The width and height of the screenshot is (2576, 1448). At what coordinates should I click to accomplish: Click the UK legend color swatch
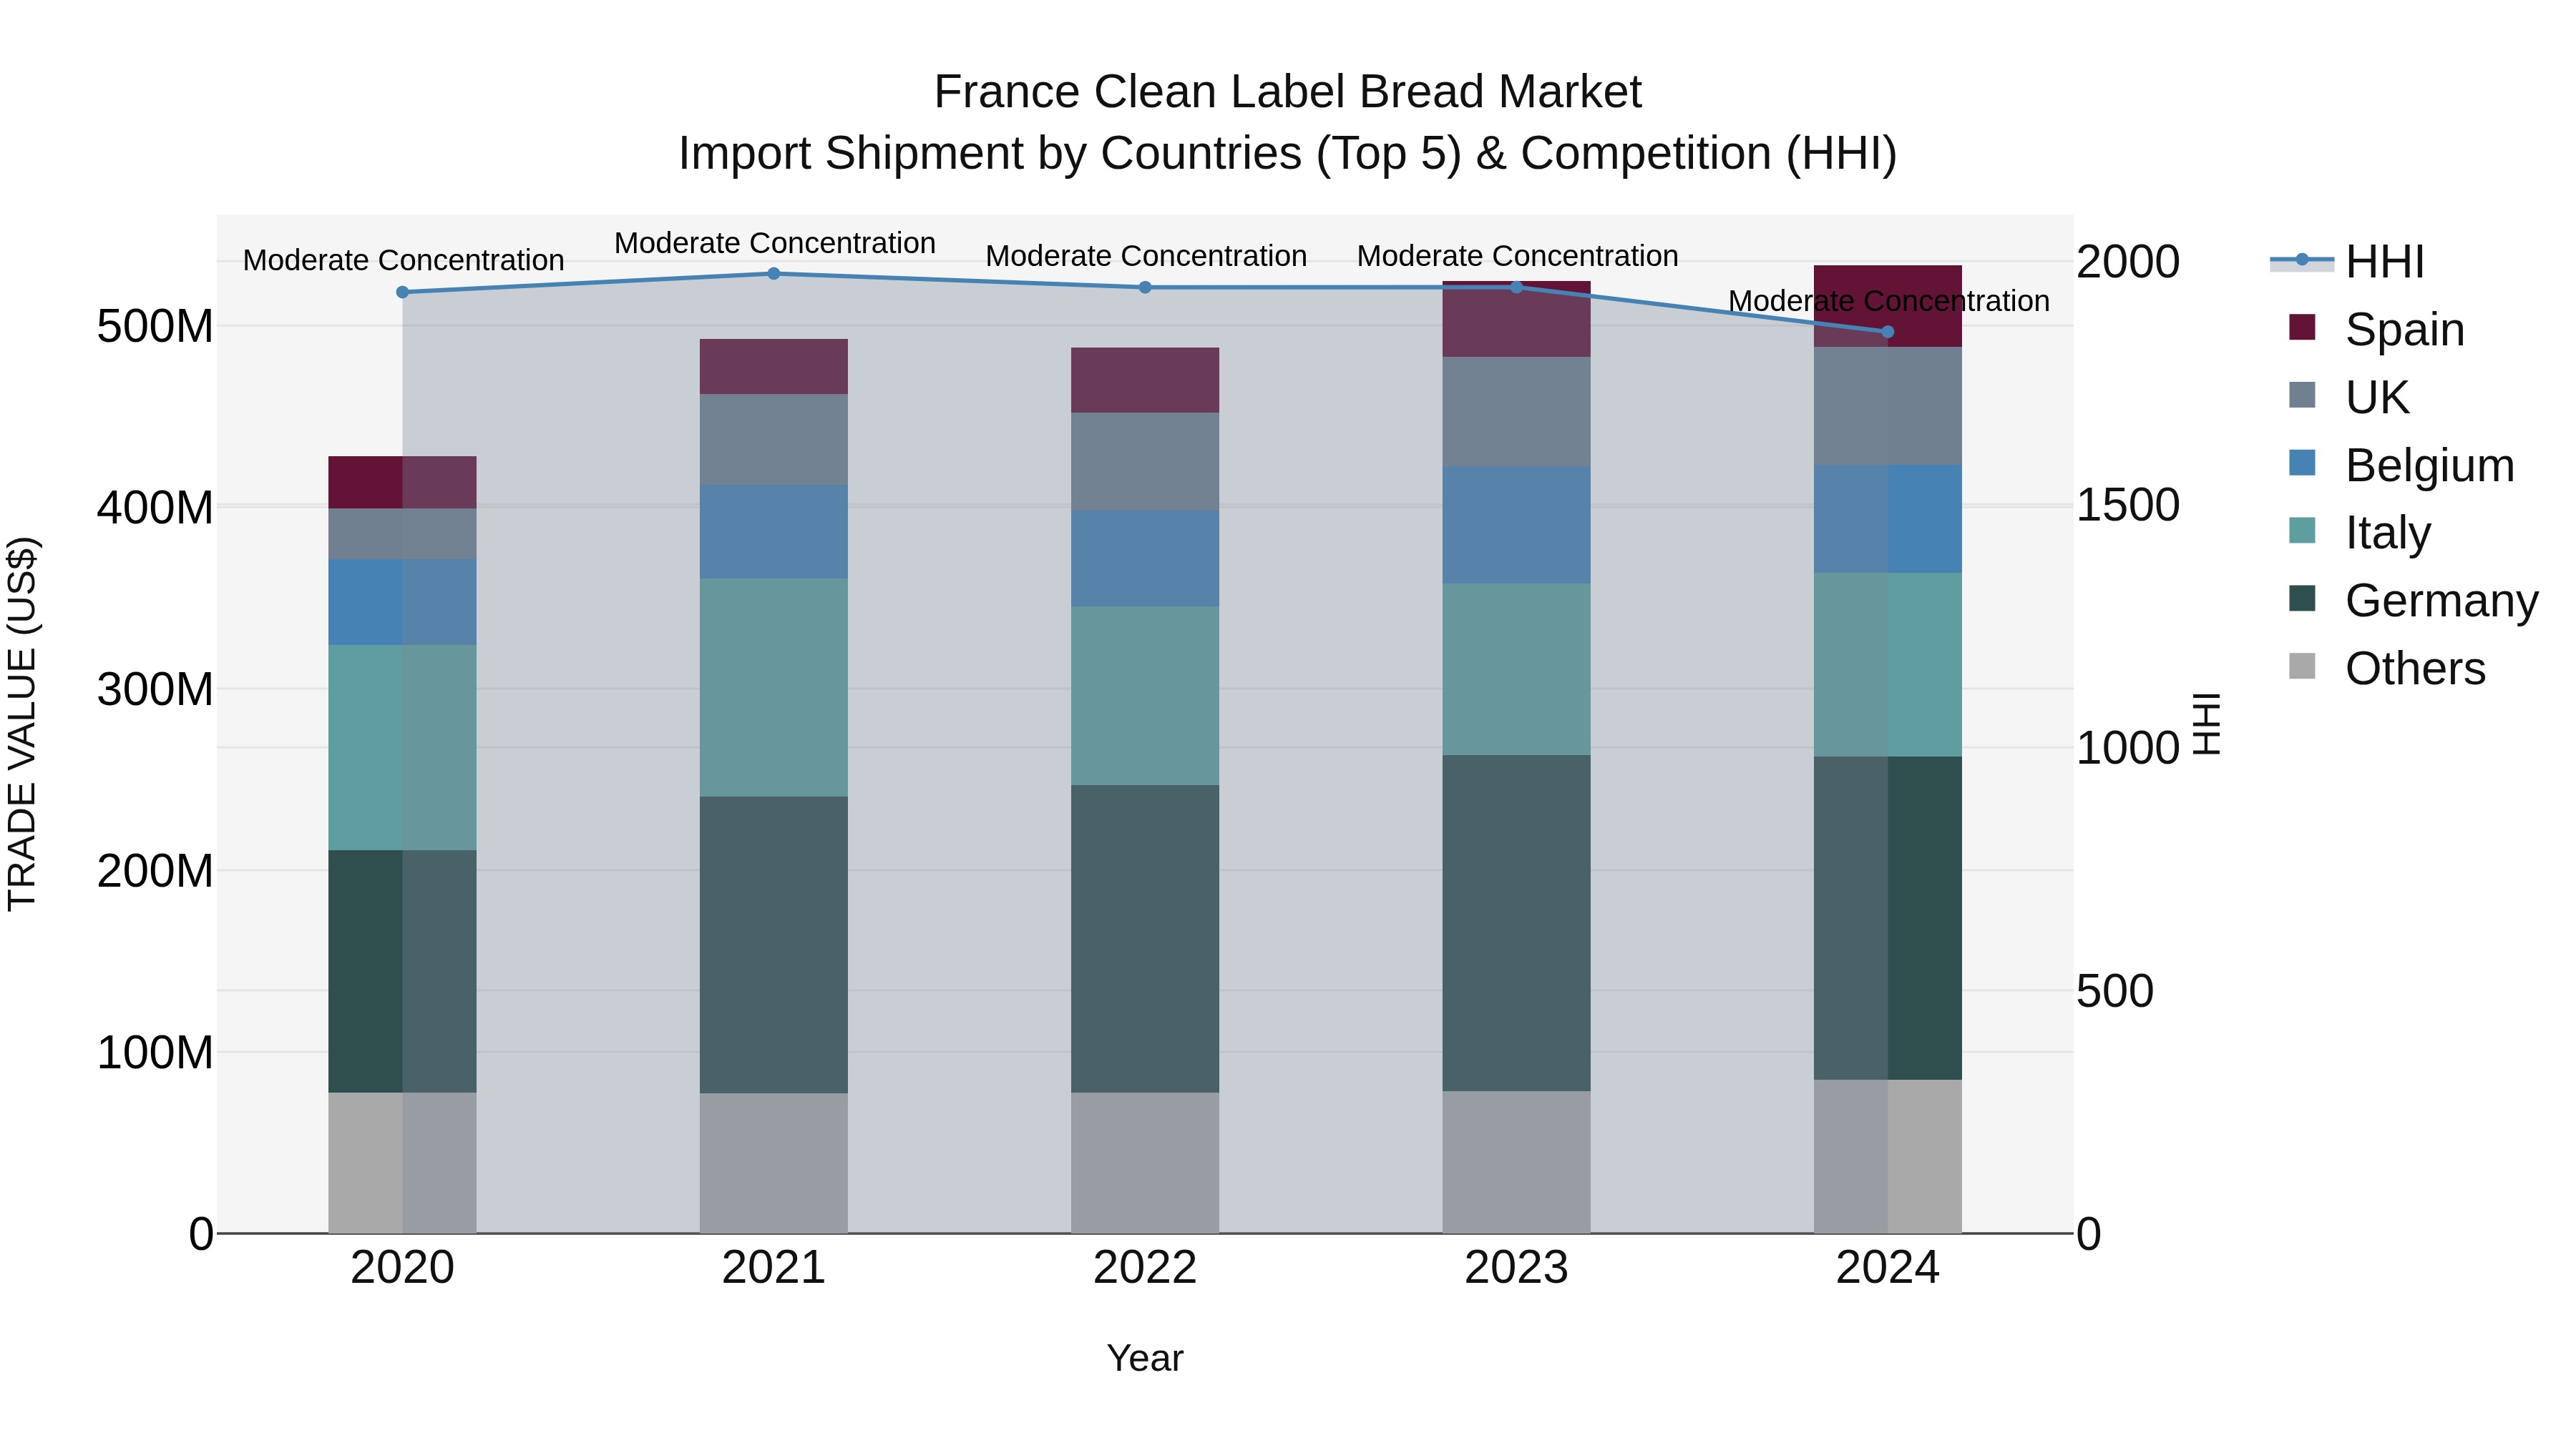coord(2302,395)
